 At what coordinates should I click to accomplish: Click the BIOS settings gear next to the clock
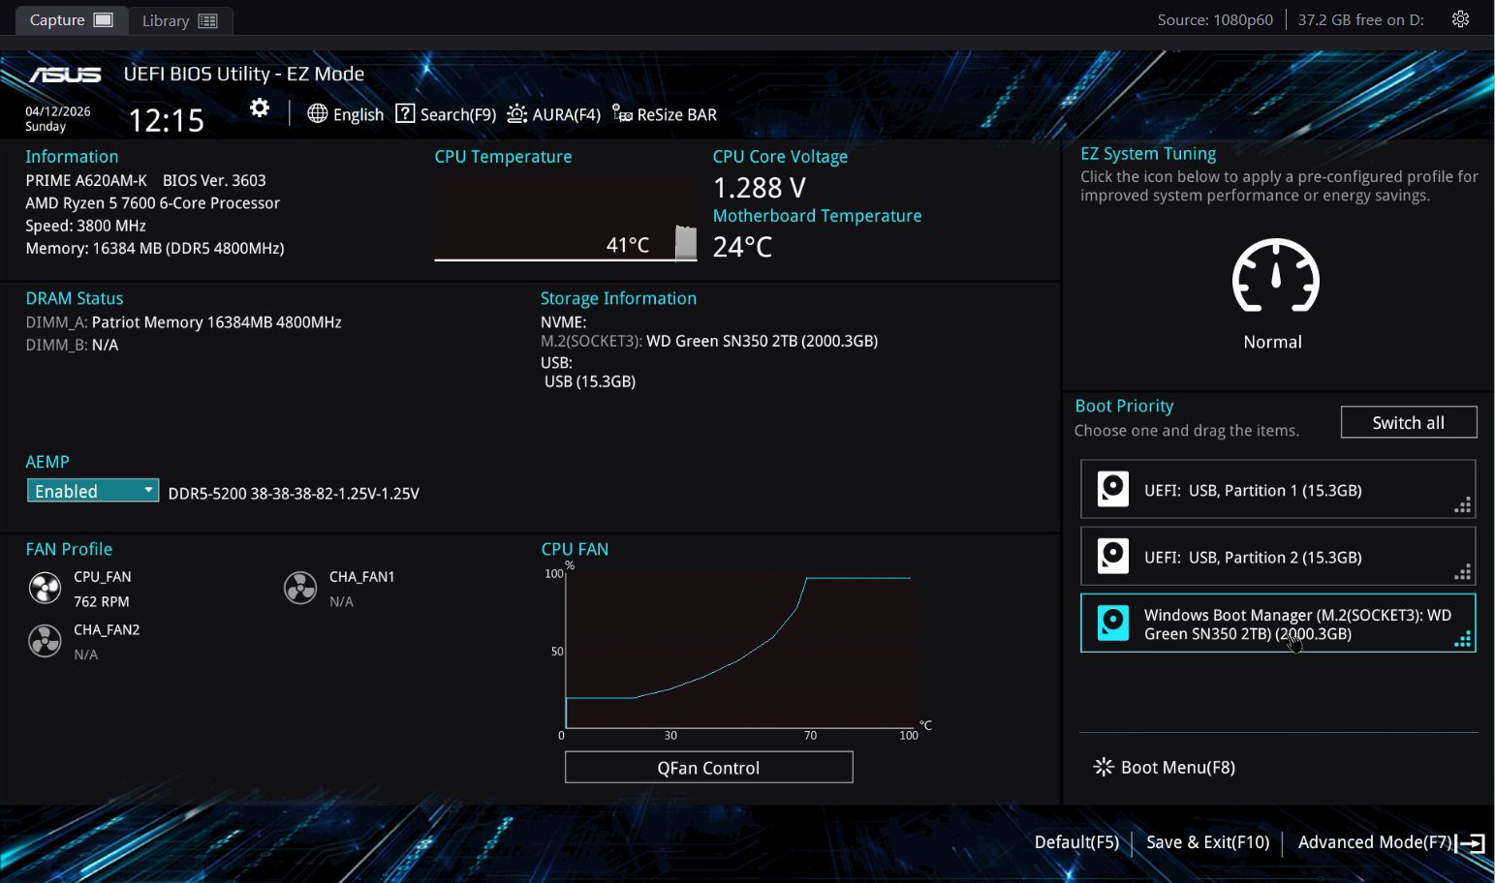[259, 108]
